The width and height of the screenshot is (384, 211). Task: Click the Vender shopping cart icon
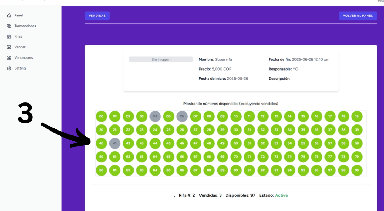click(x=9, y=47)
